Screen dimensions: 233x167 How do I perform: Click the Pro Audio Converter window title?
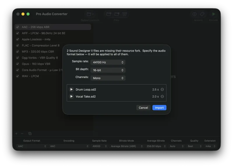click(52, 14)
